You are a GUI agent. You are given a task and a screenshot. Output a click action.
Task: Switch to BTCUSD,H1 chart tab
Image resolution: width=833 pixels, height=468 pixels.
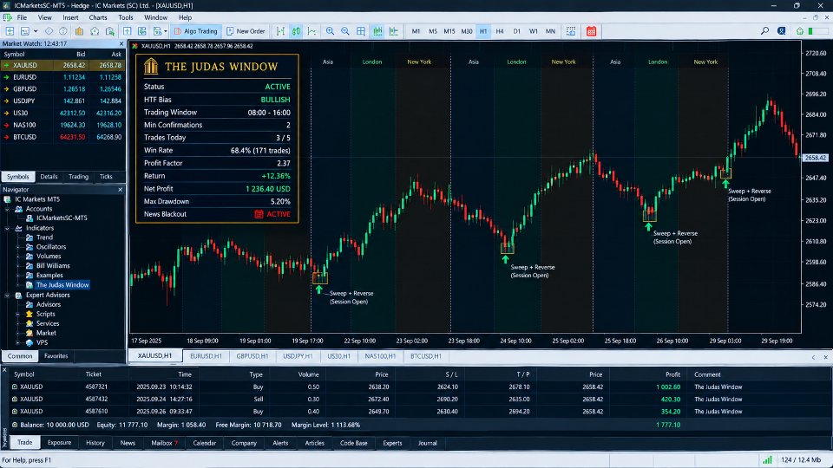[426, 356]
